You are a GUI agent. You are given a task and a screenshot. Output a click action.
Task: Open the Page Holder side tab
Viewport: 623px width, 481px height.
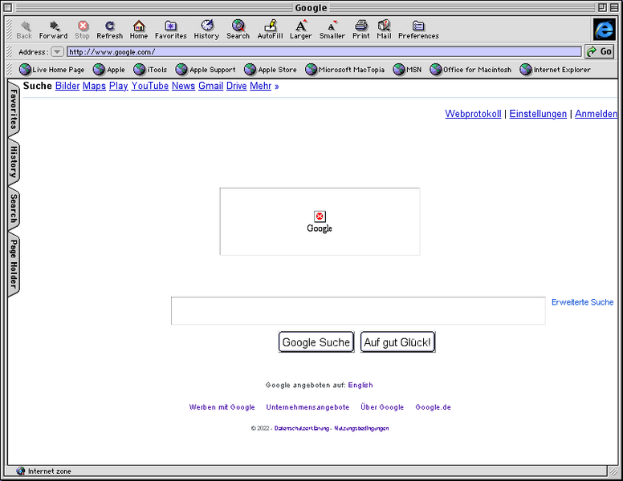(14, 264)
